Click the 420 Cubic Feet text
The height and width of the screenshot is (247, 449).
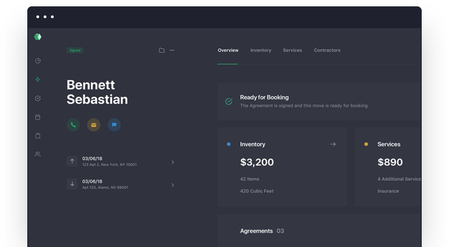[257, 191]
